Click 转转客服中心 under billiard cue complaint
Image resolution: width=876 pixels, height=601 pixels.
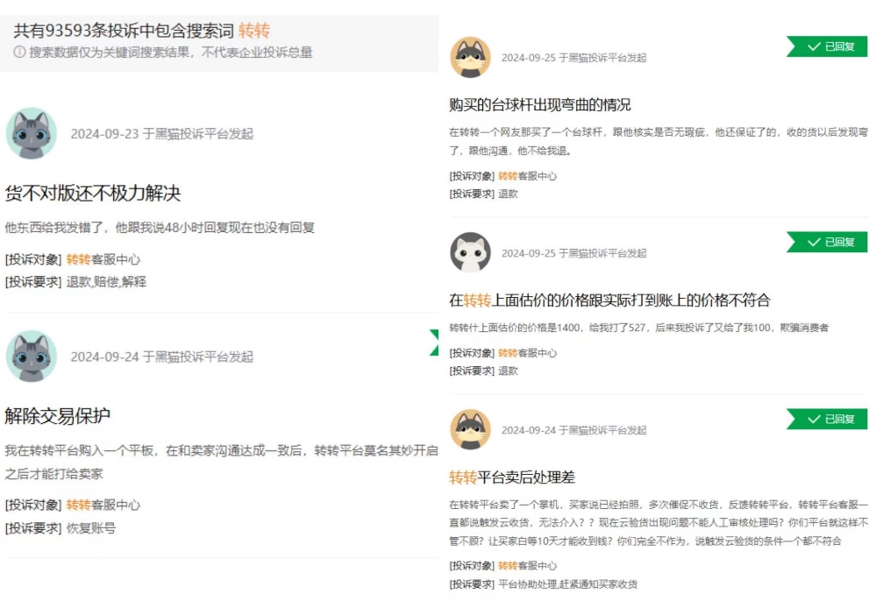(x=527, y=176)
